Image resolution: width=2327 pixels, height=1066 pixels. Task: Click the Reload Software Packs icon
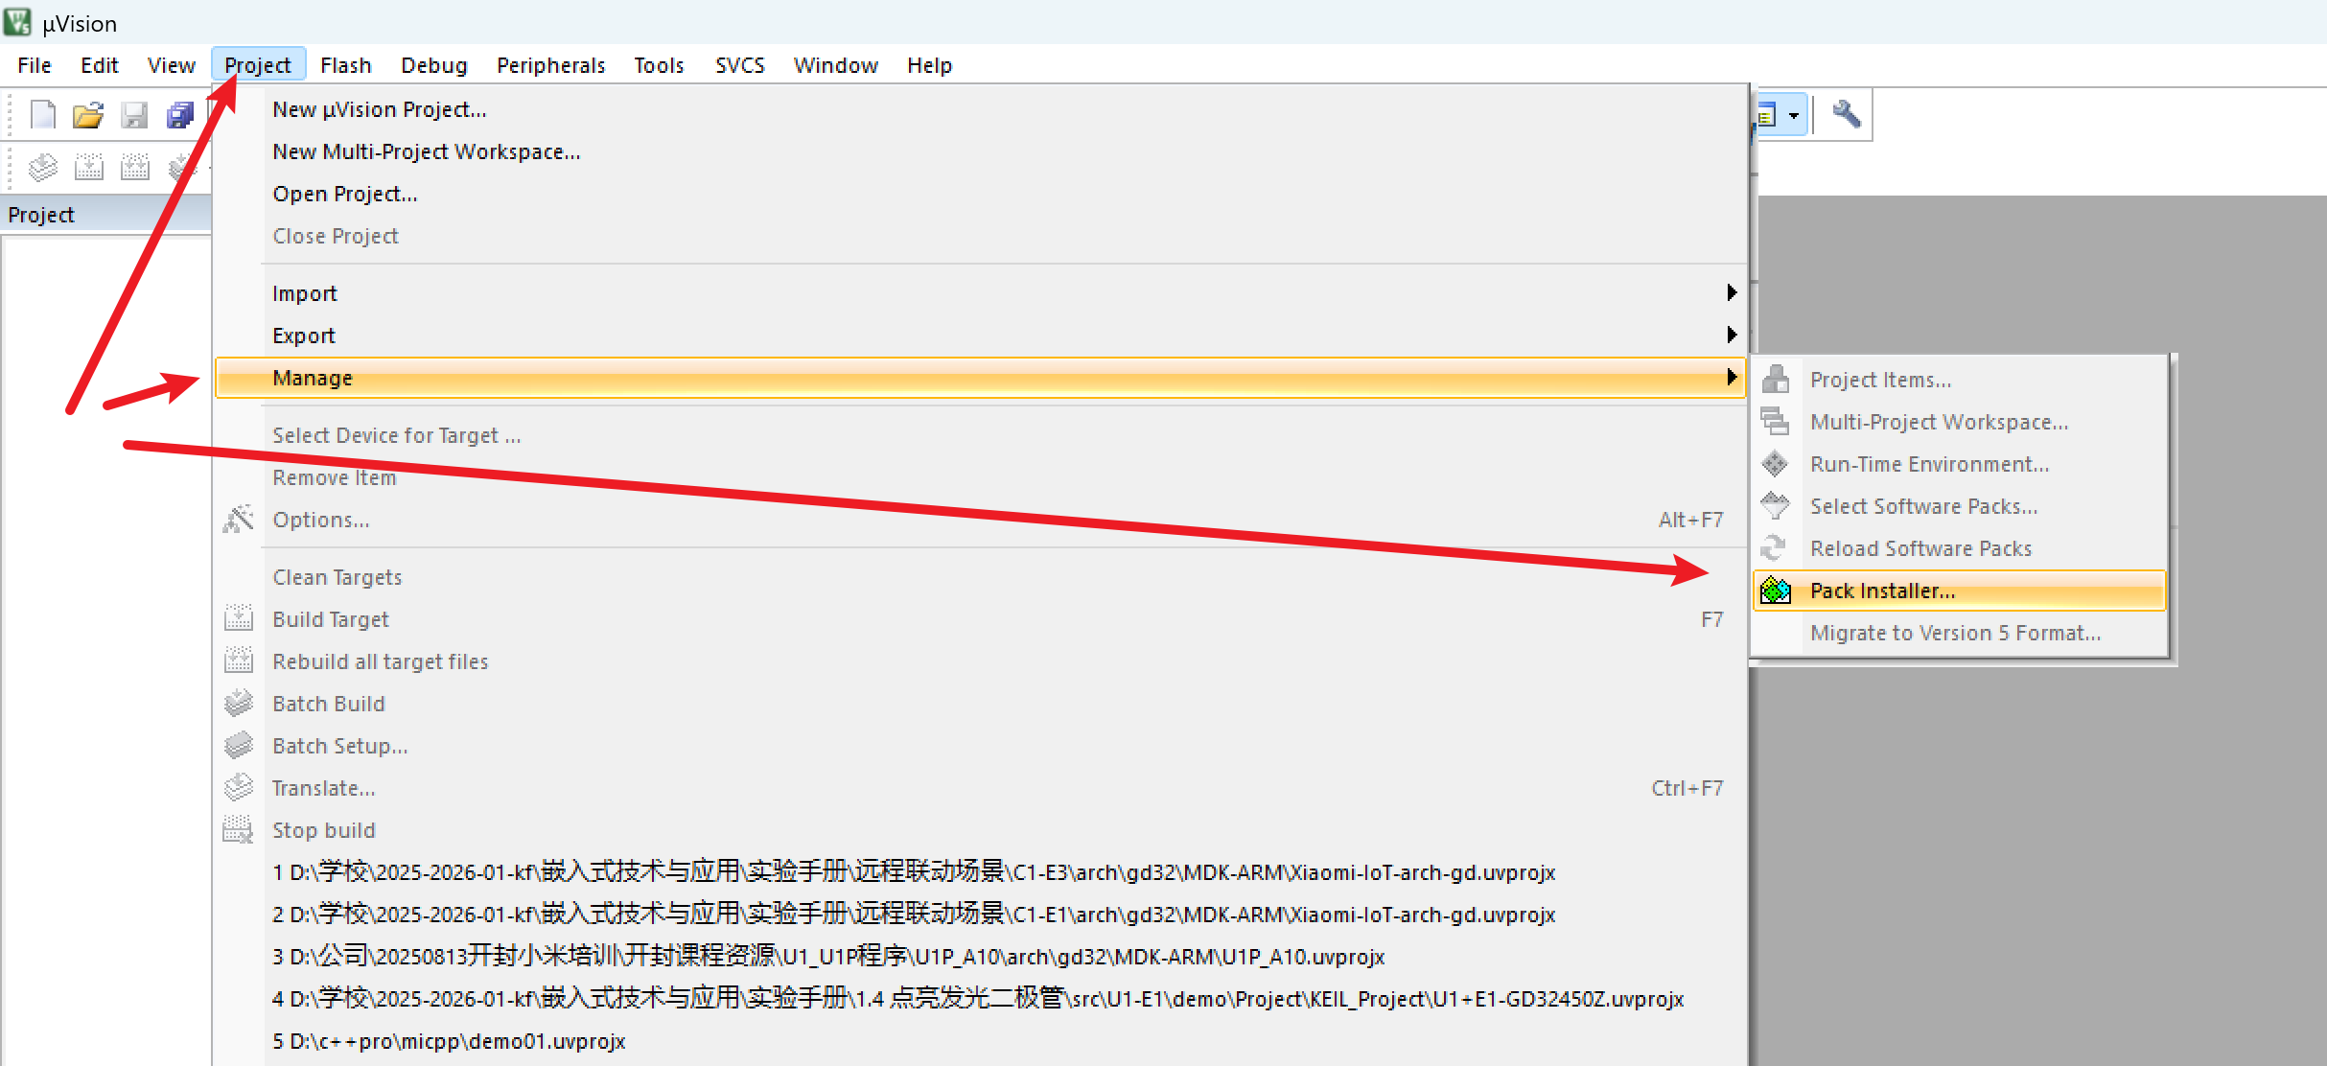1774,548
